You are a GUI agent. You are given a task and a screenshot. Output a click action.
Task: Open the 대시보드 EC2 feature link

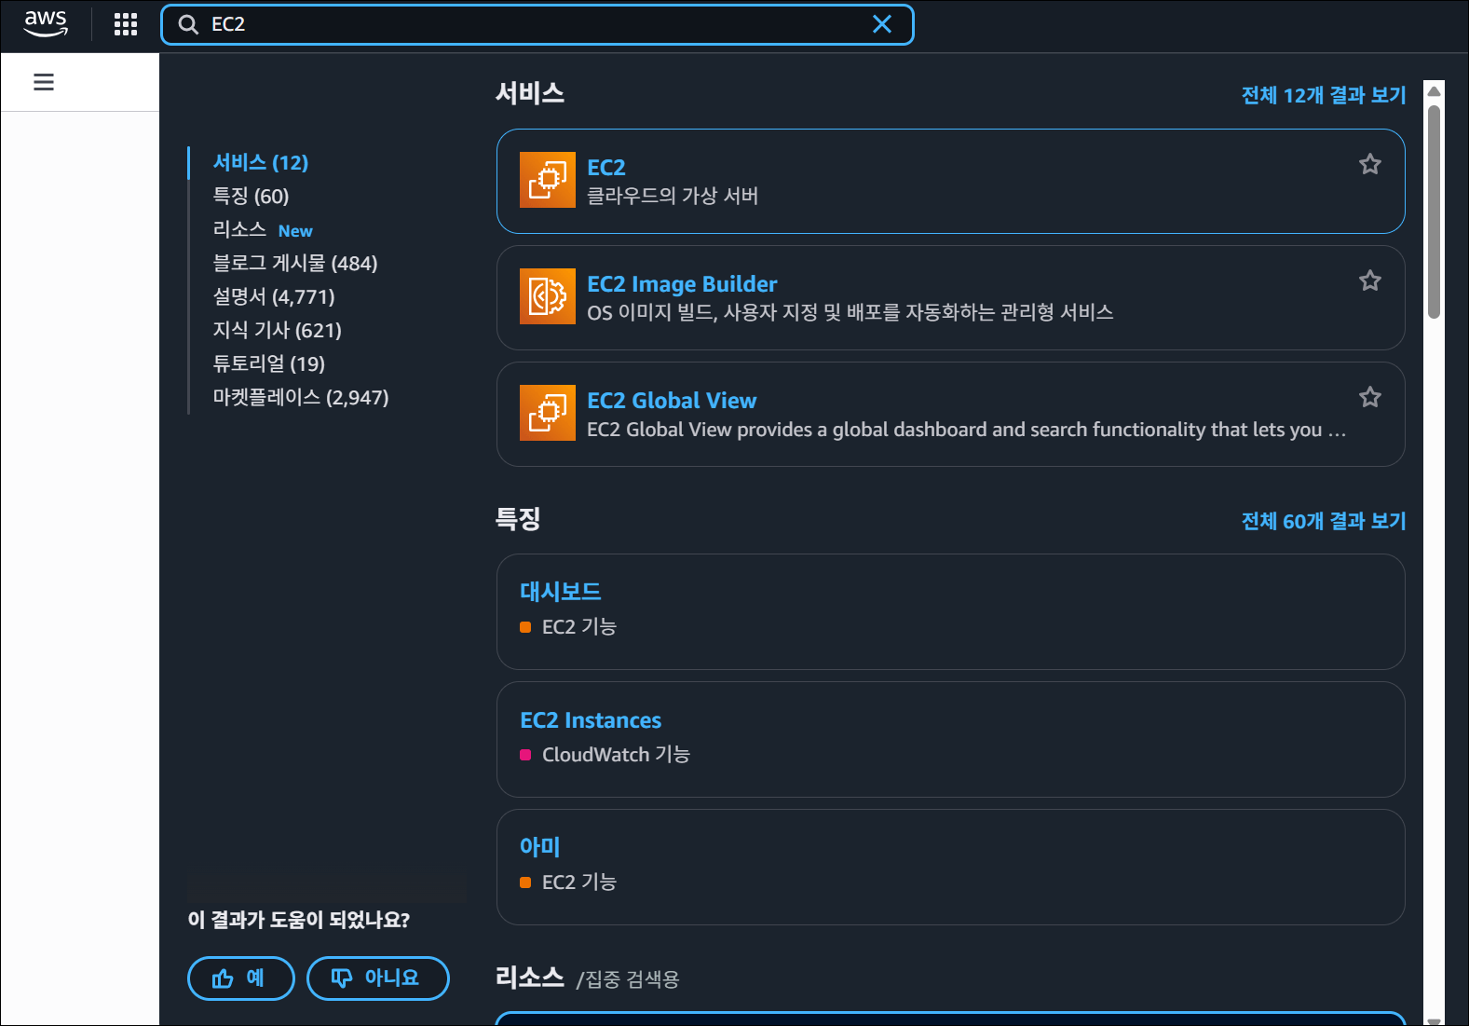click(x=560, y=592)
